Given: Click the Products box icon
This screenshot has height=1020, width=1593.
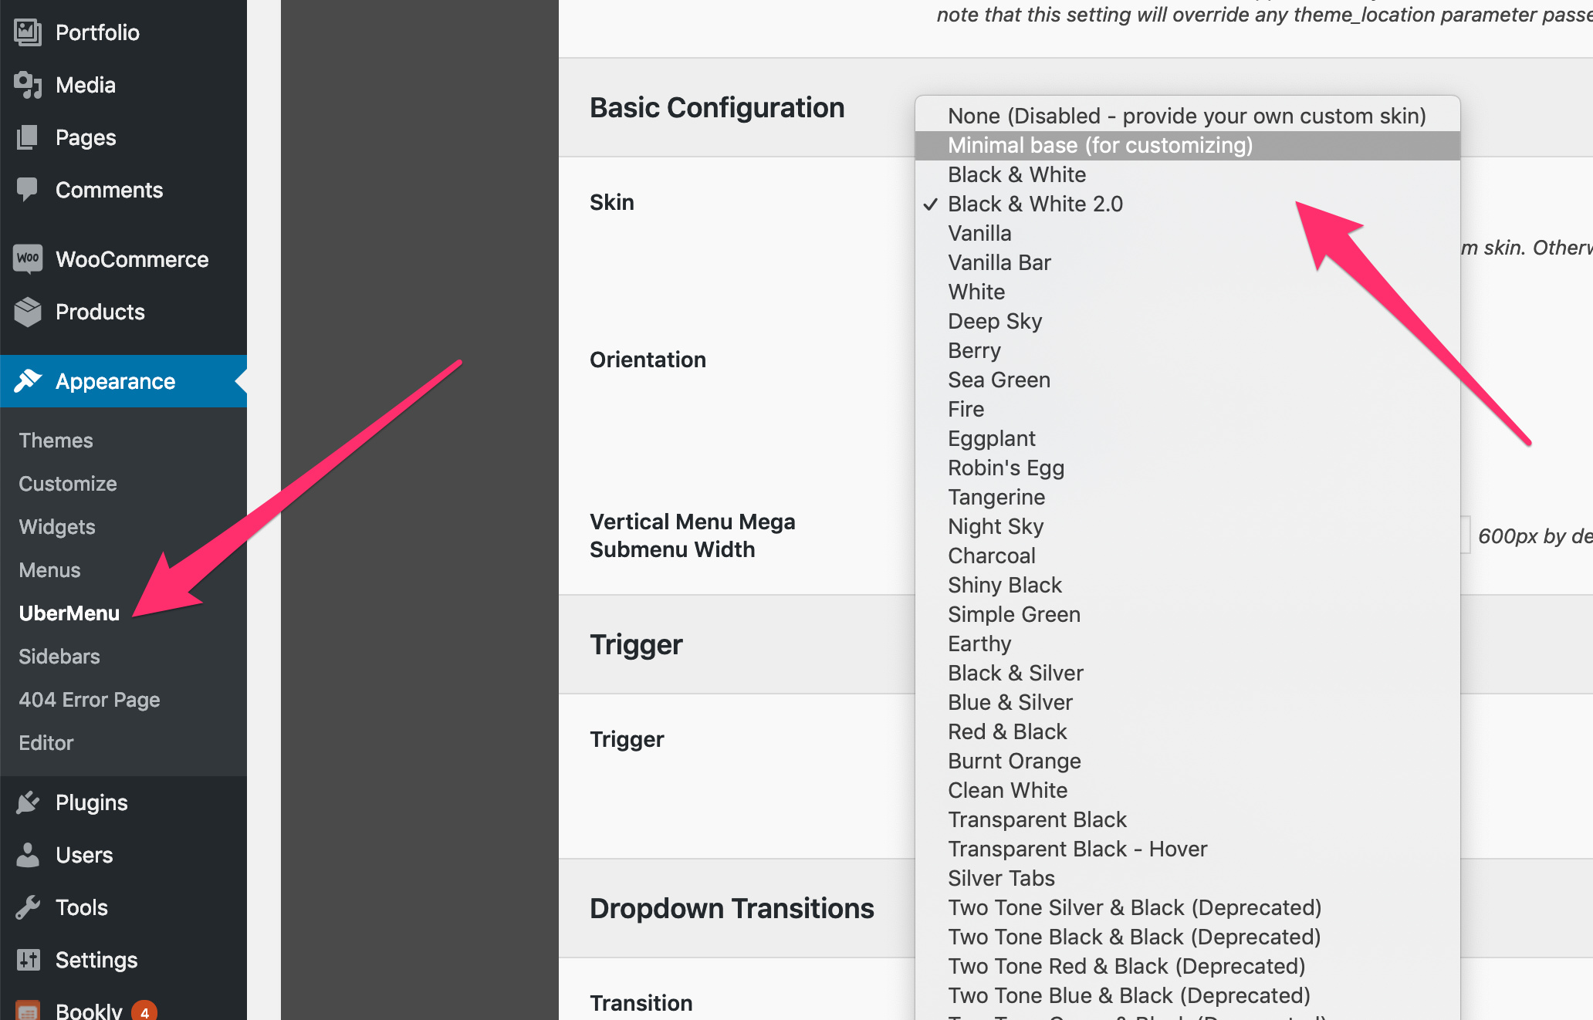Looking at the screenshot, I should point(28,312).
